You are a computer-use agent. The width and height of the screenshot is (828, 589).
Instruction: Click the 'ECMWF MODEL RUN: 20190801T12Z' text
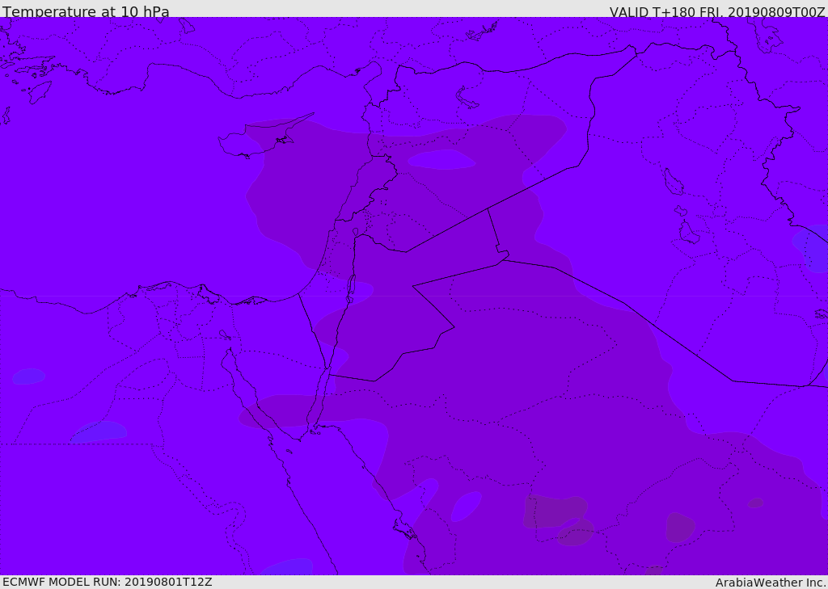(108, 582)
